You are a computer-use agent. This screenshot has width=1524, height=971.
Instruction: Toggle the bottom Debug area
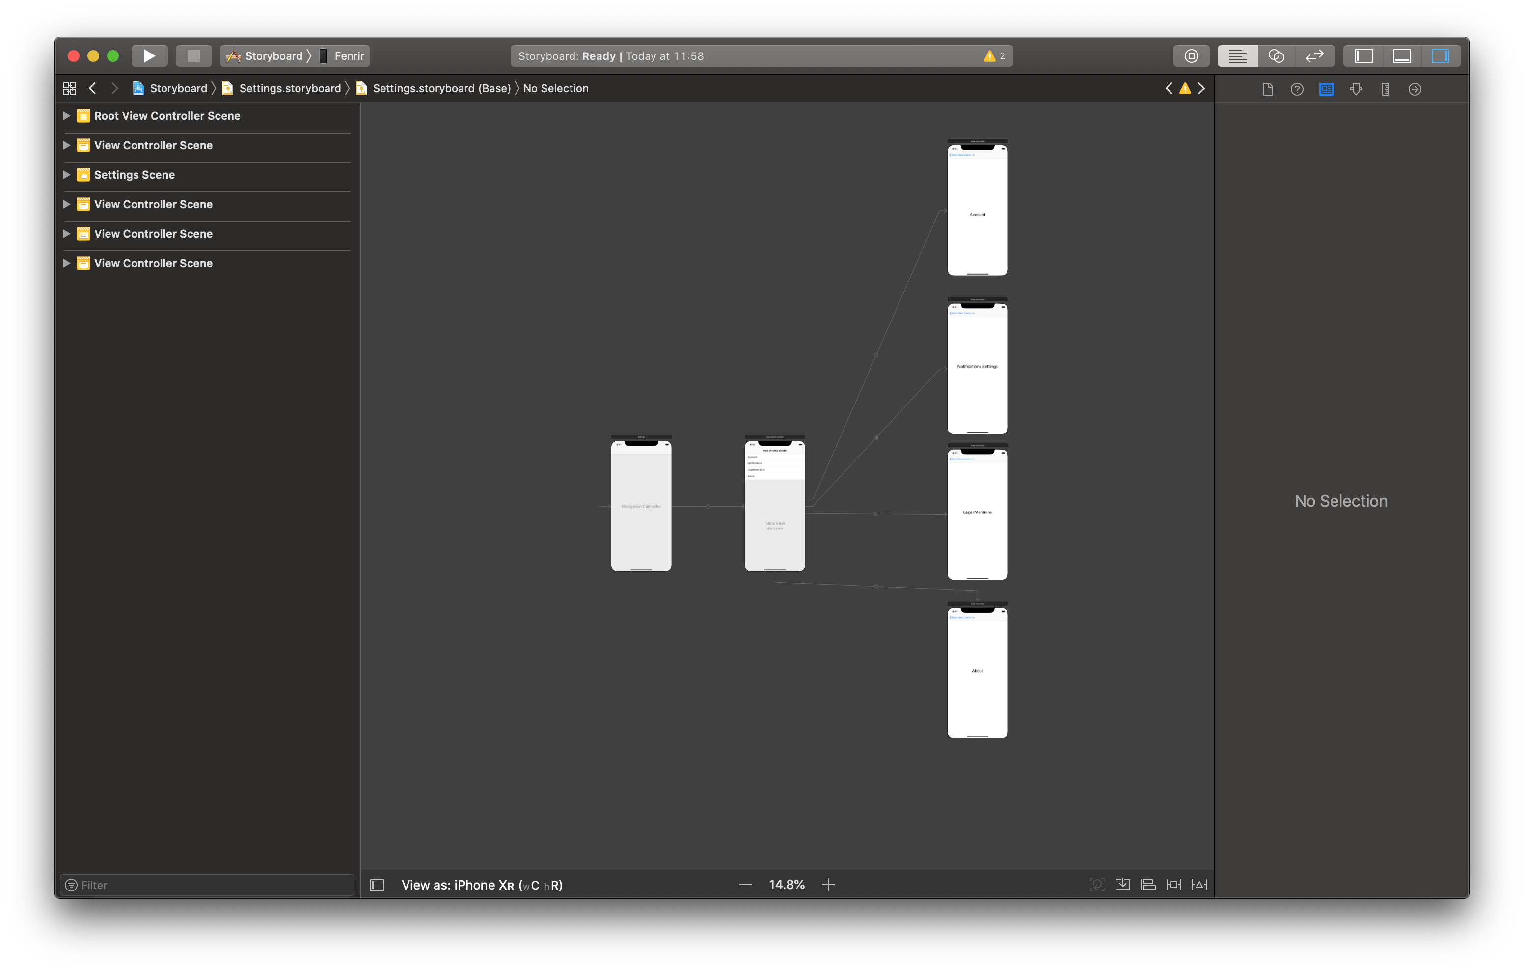click(1402, 55)
